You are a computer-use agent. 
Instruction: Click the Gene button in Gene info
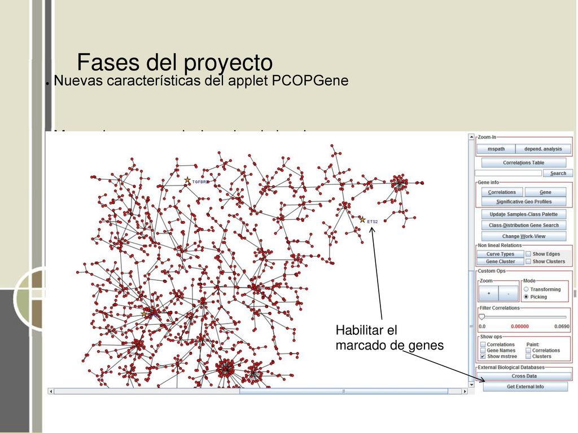pos(545,192)
